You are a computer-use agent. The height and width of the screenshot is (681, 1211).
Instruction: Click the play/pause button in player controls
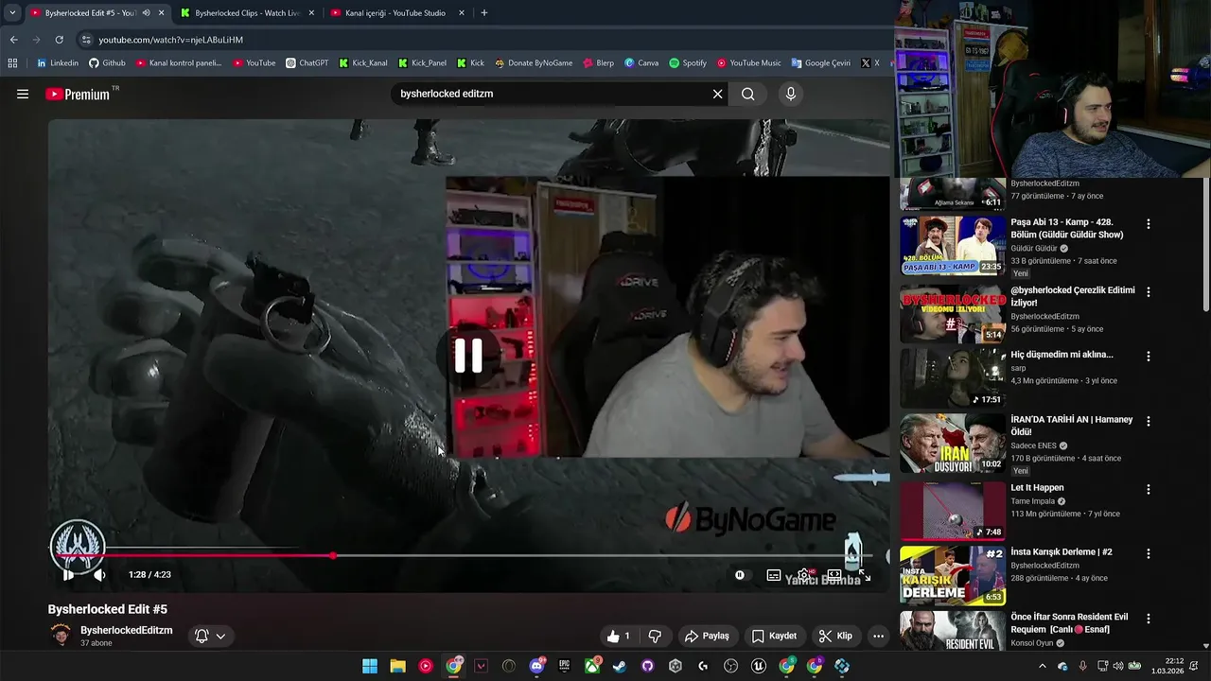(68, 574)
